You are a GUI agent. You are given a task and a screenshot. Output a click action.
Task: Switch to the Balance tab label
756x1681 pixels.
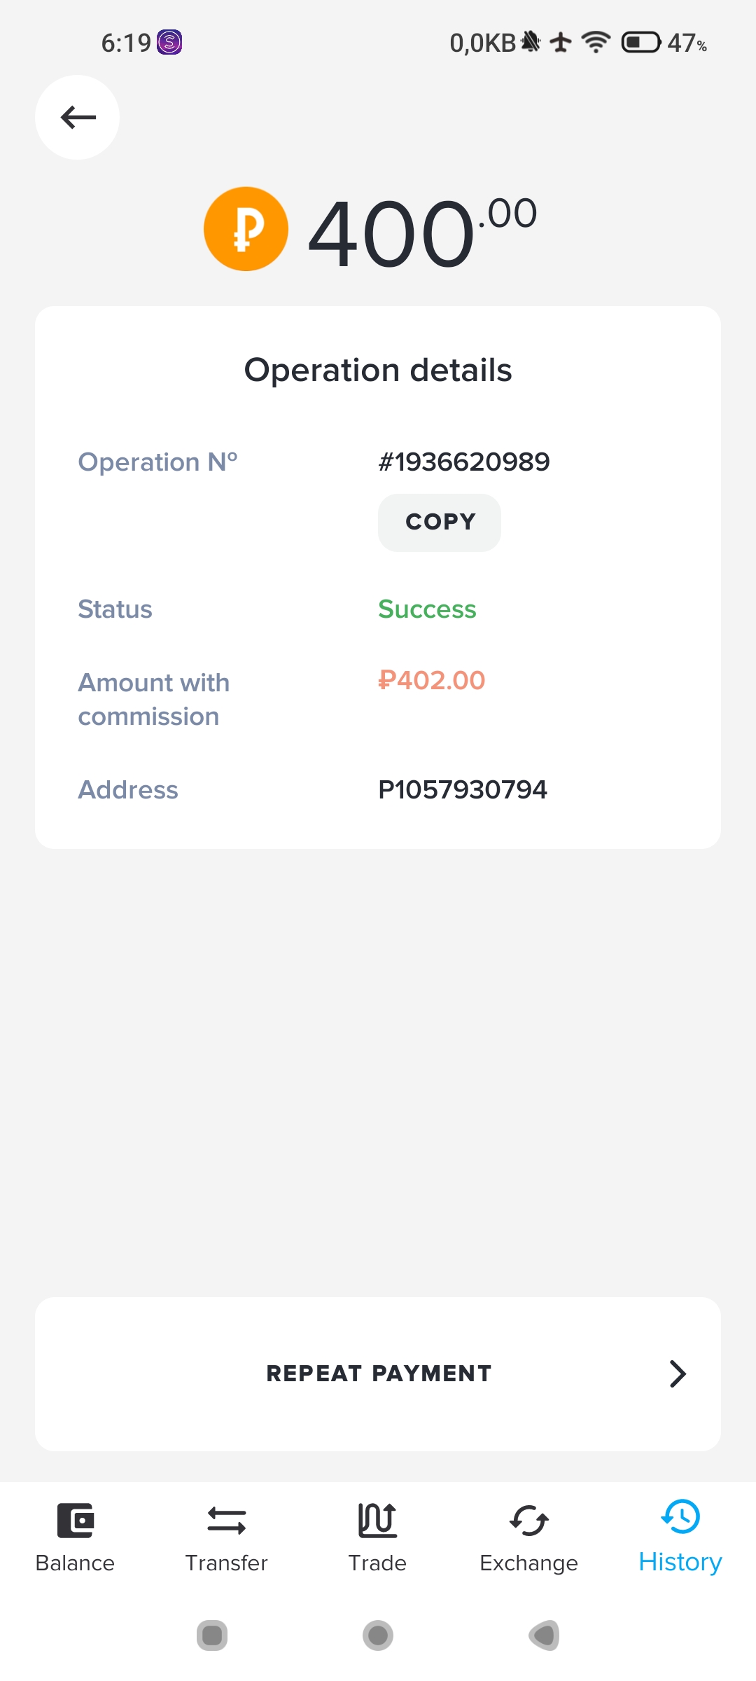pos(75,1563)
